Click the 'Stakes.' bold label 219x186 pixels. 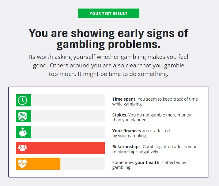coord(120,115)
